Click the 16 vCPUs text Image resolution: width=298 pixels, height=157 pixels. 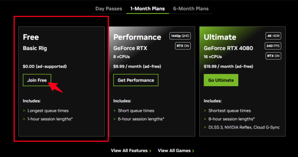coord(213,56)
